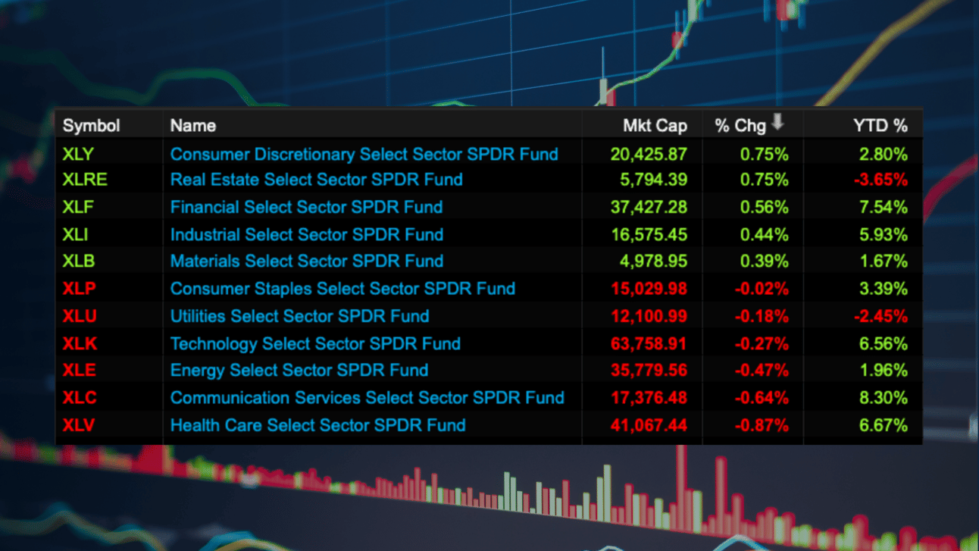Click XLI's 5.93% YTD value

pos(883,234)
